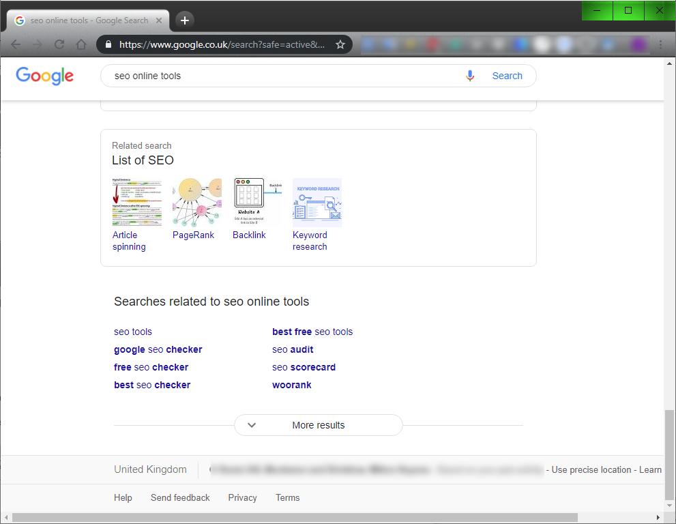Open the PageRank thumbnail image
This screenshot has height=524, width=676.
pos(197,202)
